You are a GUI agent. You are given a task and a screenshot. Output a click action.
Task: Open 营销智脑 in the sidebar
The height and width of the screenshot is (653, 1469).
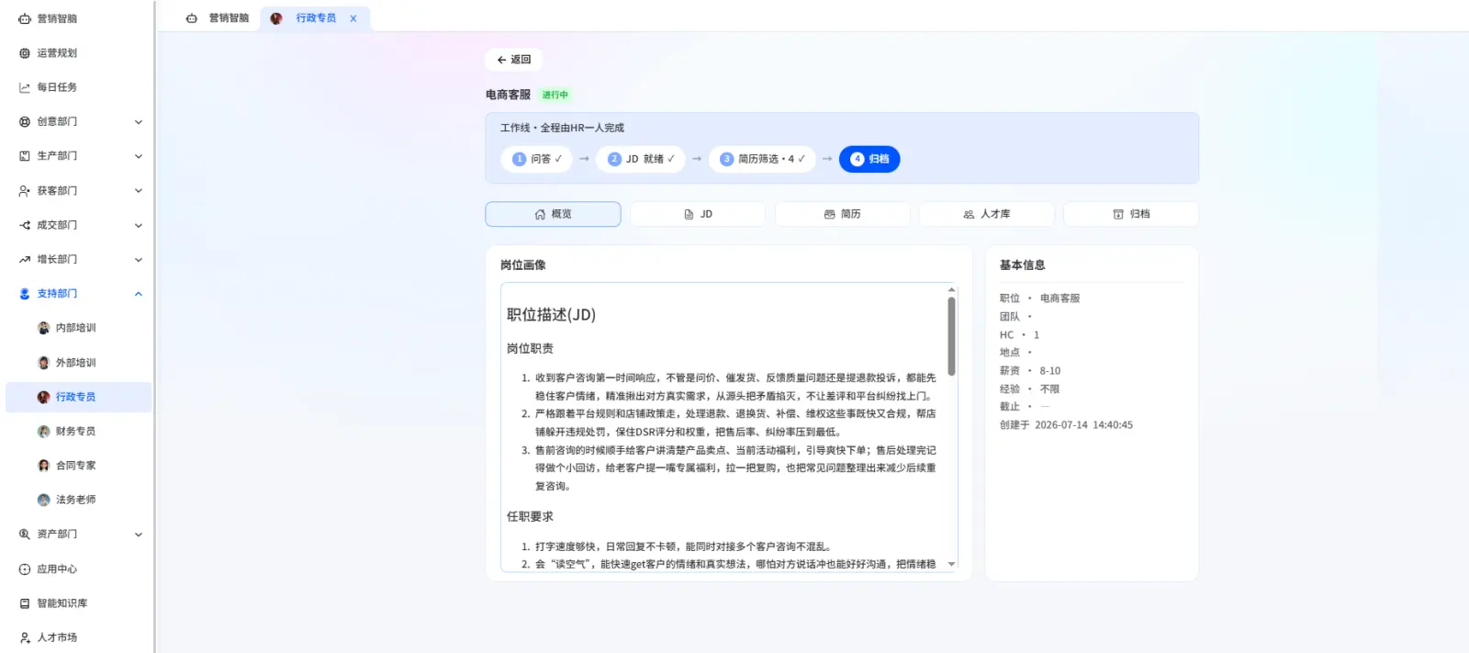coord(57,18)
